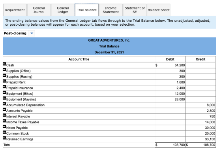Click the arrow icon beside Equipment (Kayaks)
221x153 pixels.
(4, 98)
